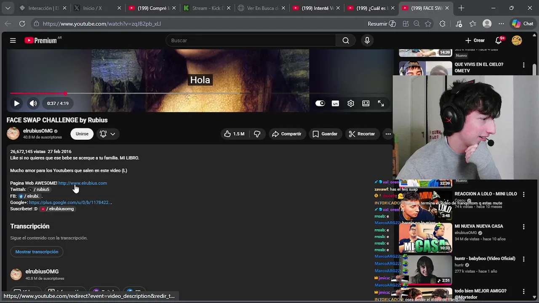Open the account avatar menu

pyautogui.click(x=517, y=40)
